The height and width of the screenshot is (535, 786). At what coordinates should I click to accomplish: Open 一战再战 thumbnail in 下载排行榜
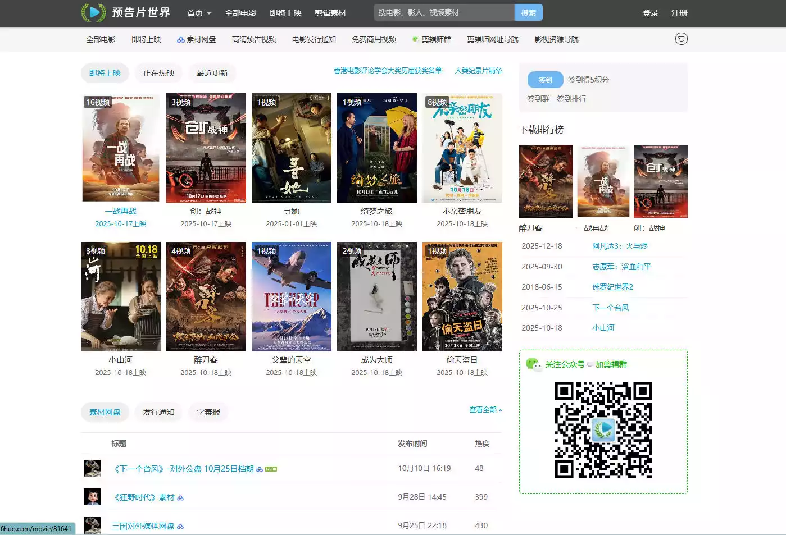tap(603, 181)
